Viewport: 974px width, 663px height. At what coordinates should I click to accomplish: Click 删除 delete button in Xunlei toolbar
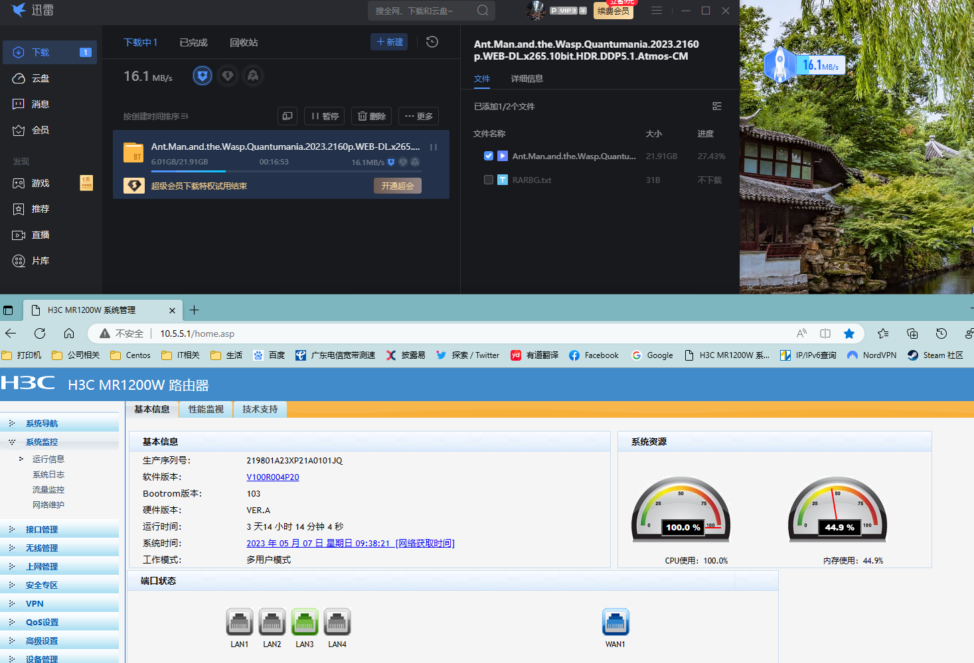pyautogui.click(x=372, y=116)
